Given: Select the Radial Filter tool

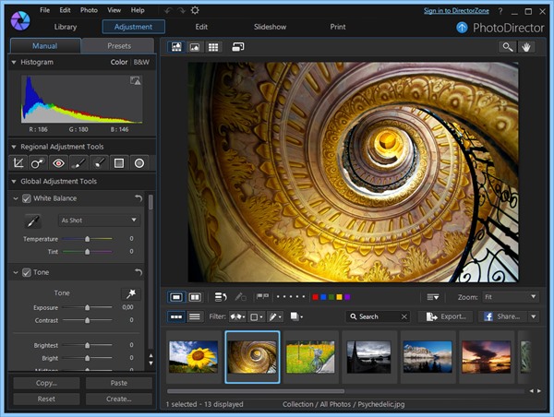Looking at the screenshot, I should (x=138, y=163).
